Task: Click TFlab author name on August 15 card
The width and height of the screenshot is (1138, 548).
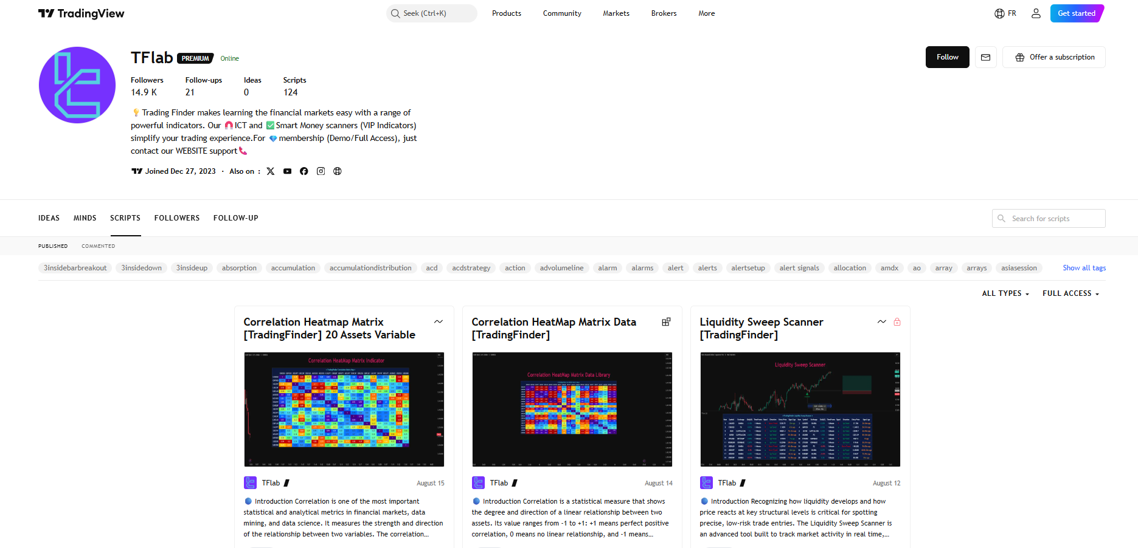Action: pyautogui.click(x=271, y=483)
